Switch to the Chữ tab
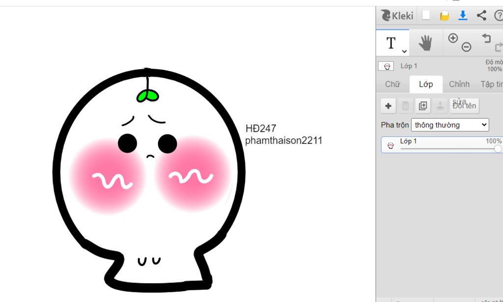Viewport: 503px width, 302px height. [x=392, y=84]
